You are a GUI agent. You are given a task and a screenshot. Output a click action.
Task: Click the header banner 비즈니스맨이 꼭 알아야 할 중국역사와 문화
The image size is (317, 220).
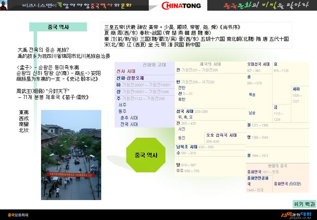click(x=77, y=5)
